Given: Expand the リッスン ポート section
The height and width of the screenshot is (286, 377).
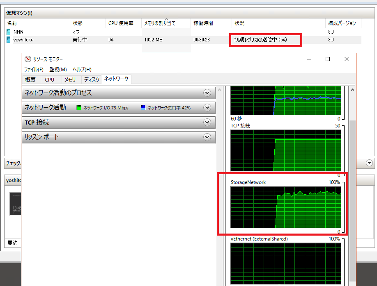Looking at the screenshot, I should tap(207, 137).
